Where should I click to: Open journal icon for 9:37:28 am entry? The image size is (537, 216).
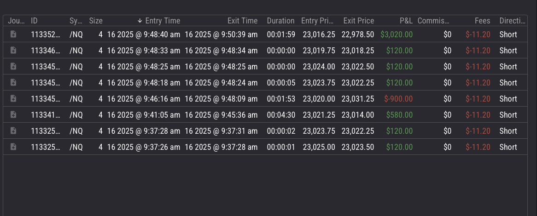tap(13, 131)
